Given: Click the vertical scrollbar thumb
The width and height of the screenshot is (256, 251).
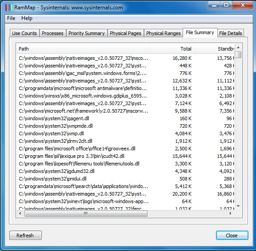Looking at the screenshot, I should [x=239, y=55].
